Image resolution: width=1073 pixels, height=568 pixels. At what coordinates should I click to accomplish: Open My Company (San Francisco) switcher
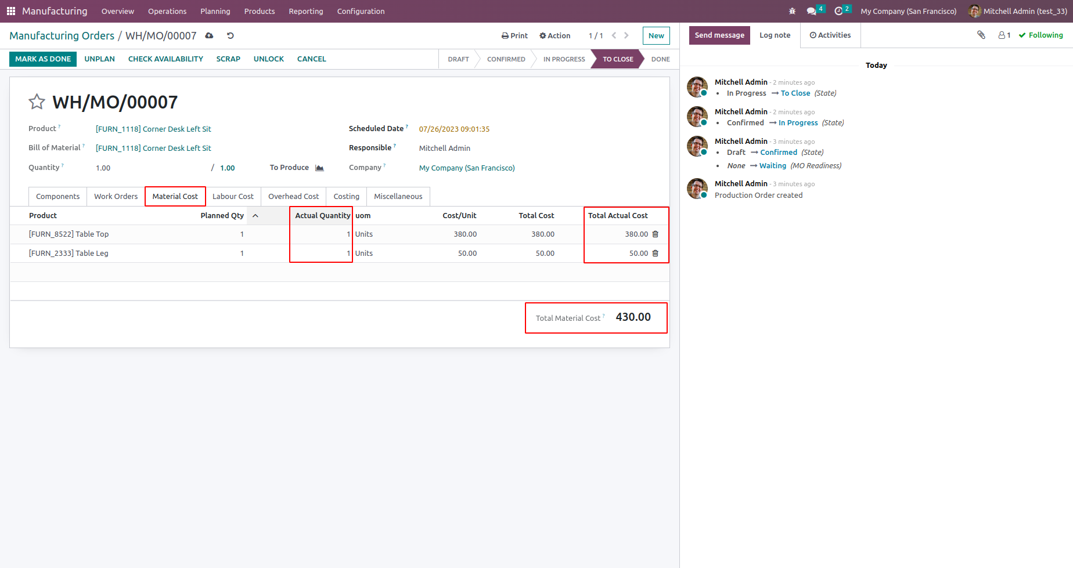coord(909,11)
